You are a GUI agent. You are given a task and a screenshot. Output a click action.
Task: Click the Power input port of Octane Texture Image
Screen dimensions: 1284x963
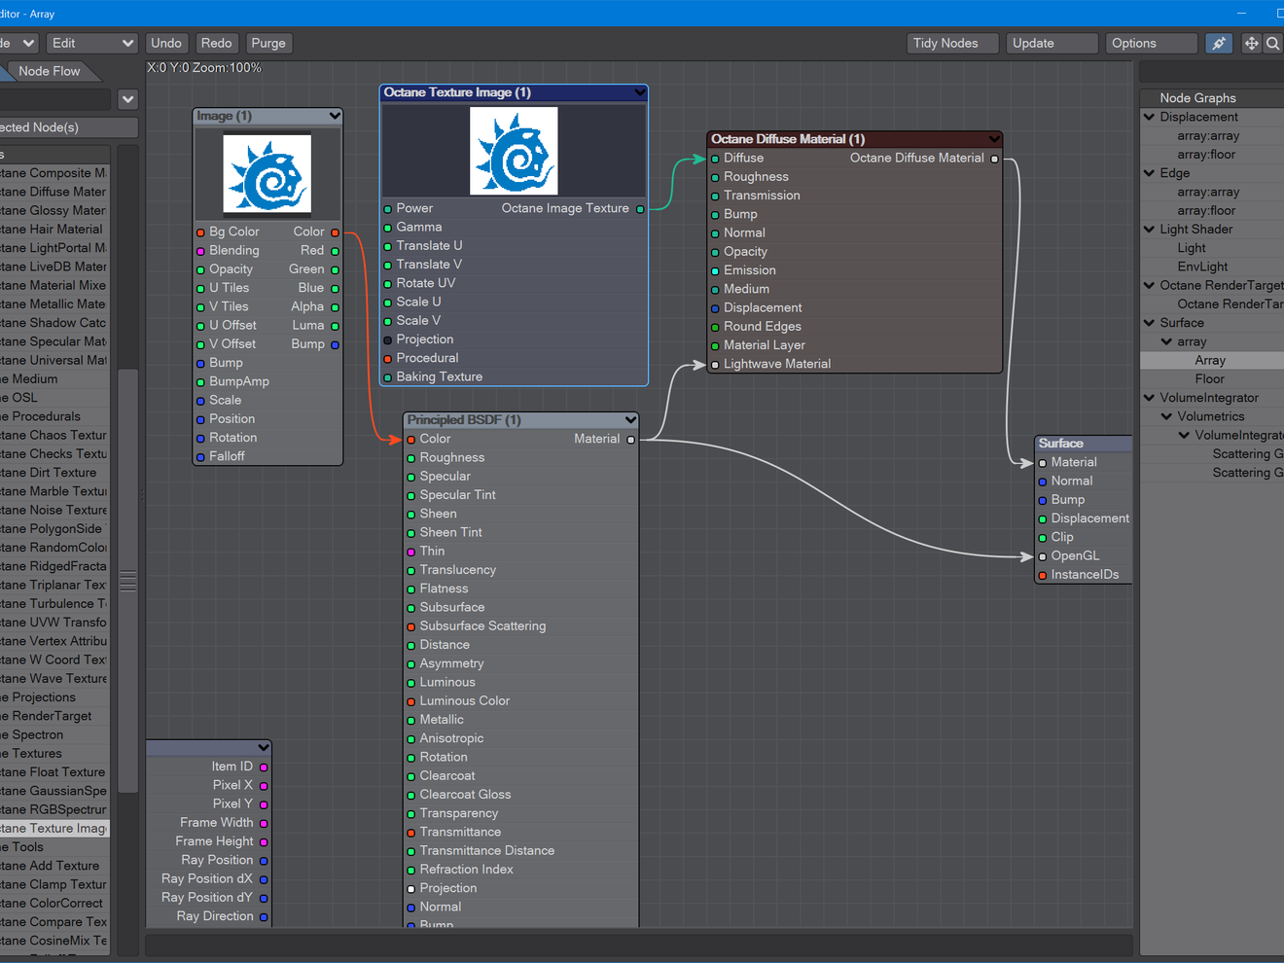click(388, 209)
